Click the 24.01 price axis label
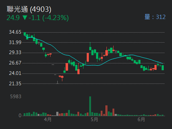The width and height of the screenshot is (172, 129). 15,73
